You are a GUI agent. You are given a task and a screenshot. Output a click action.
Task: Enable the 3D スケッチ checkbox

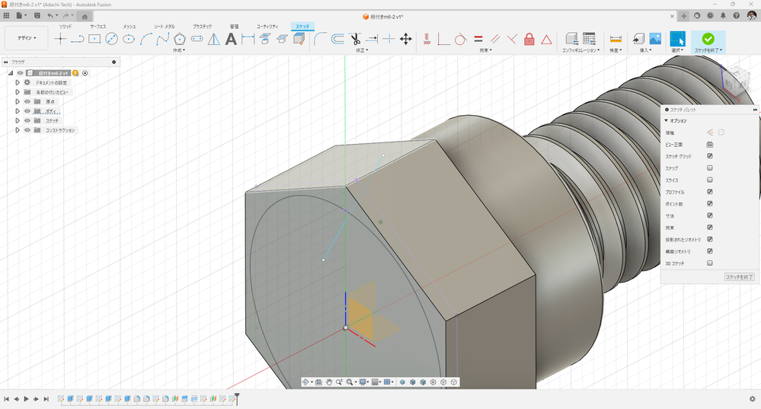709,263
